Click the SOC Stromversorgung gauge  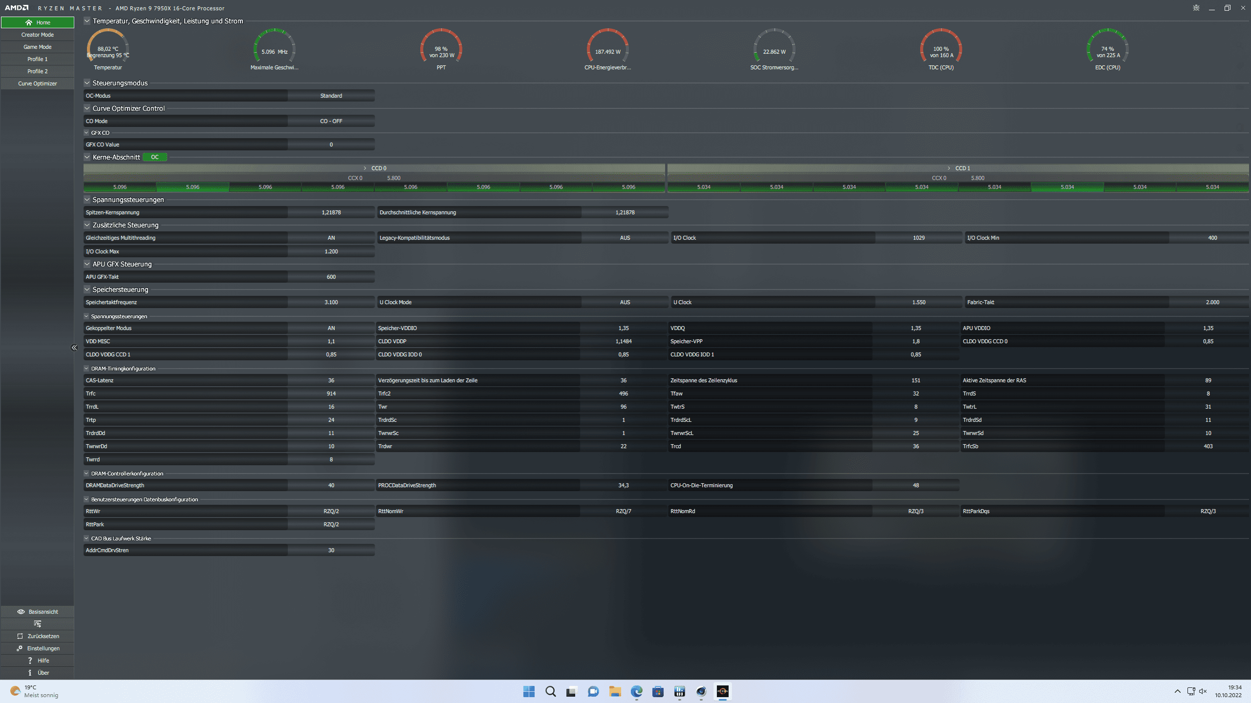point(775,49)
